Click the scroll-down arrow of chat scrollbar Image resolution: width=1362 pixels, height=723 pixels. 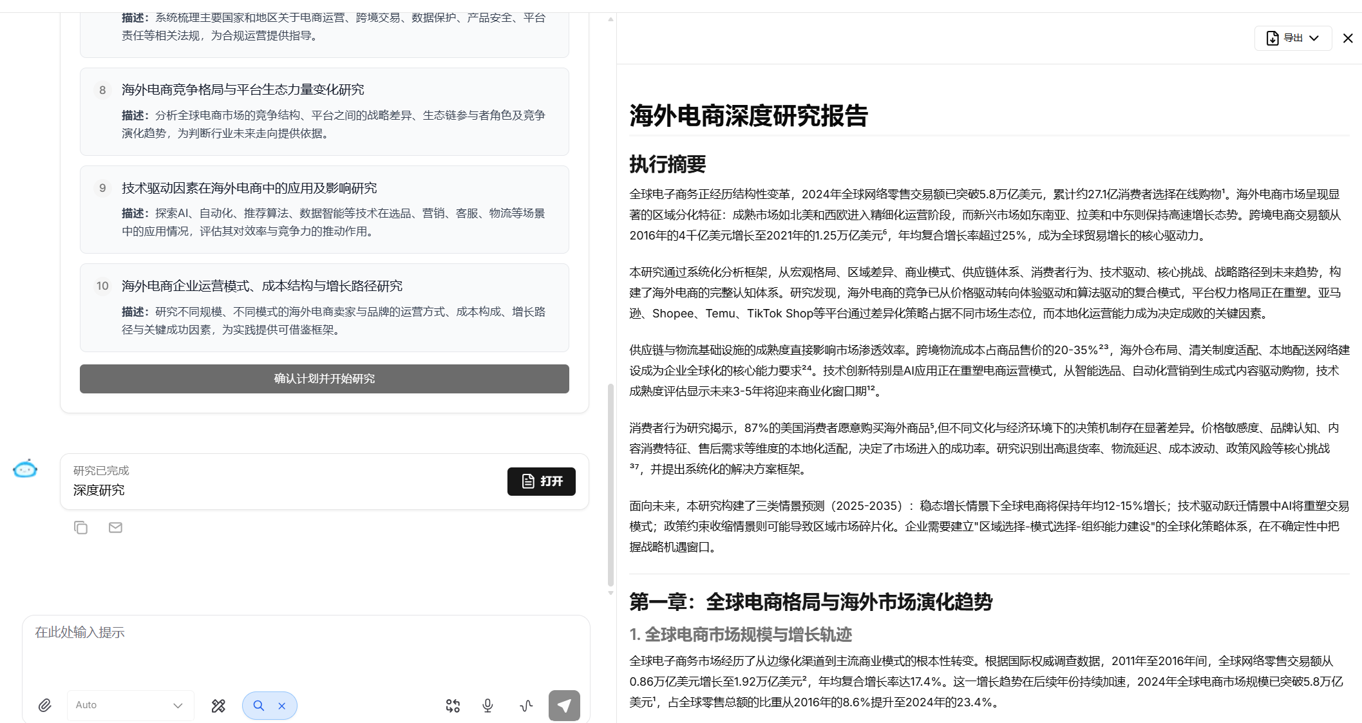point(610,593)
